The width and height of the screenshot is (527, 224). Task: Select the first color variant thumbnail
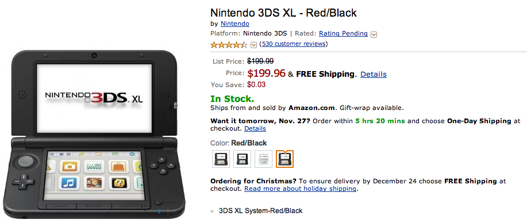click(221, 159)
